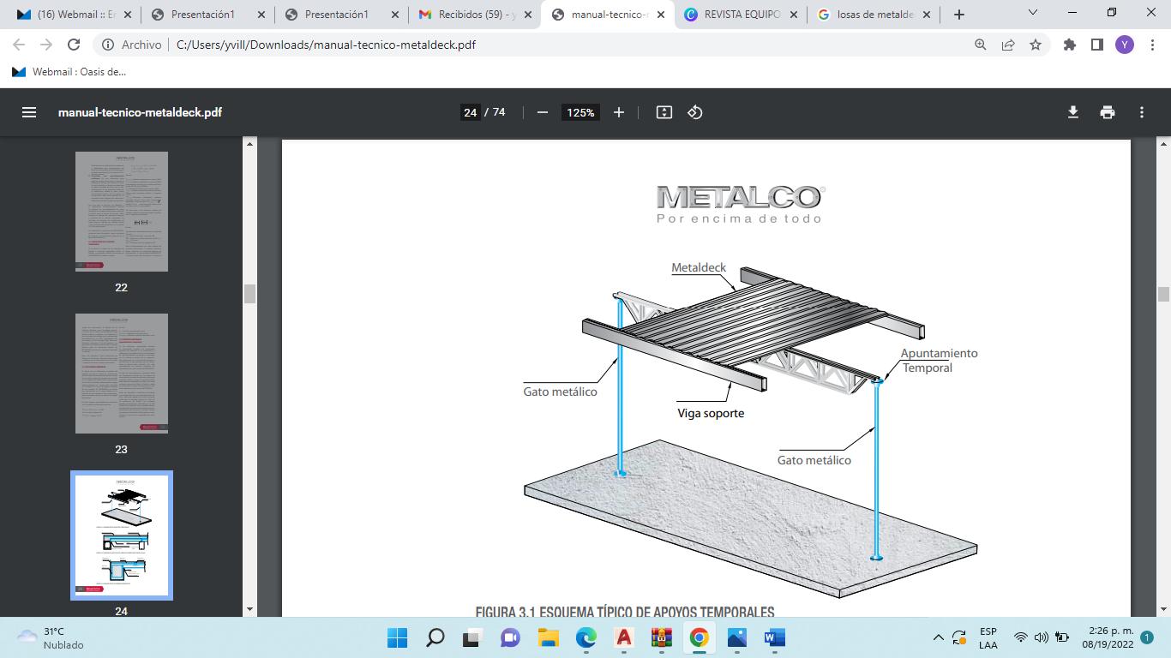The height and width of the screenshot is (658, 1171).
Task: Go back to the previous page in browser
Action: pyautogui.click(x=19, y=45)
